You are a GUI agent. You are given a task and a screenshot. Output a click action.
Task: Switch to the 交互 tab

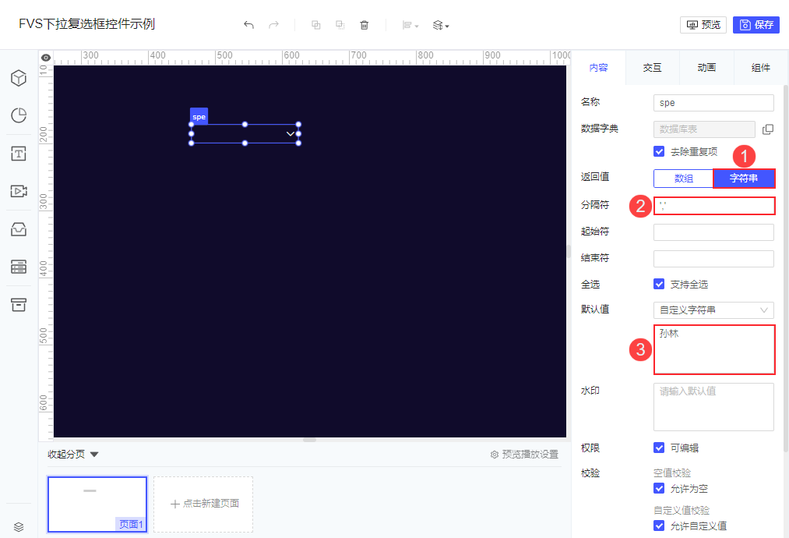tap(652, 68)
